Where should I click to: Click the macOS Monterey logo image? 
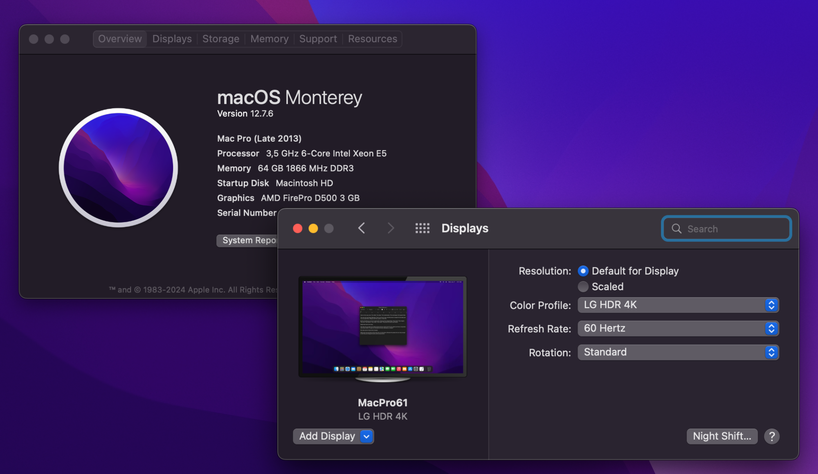118,167
